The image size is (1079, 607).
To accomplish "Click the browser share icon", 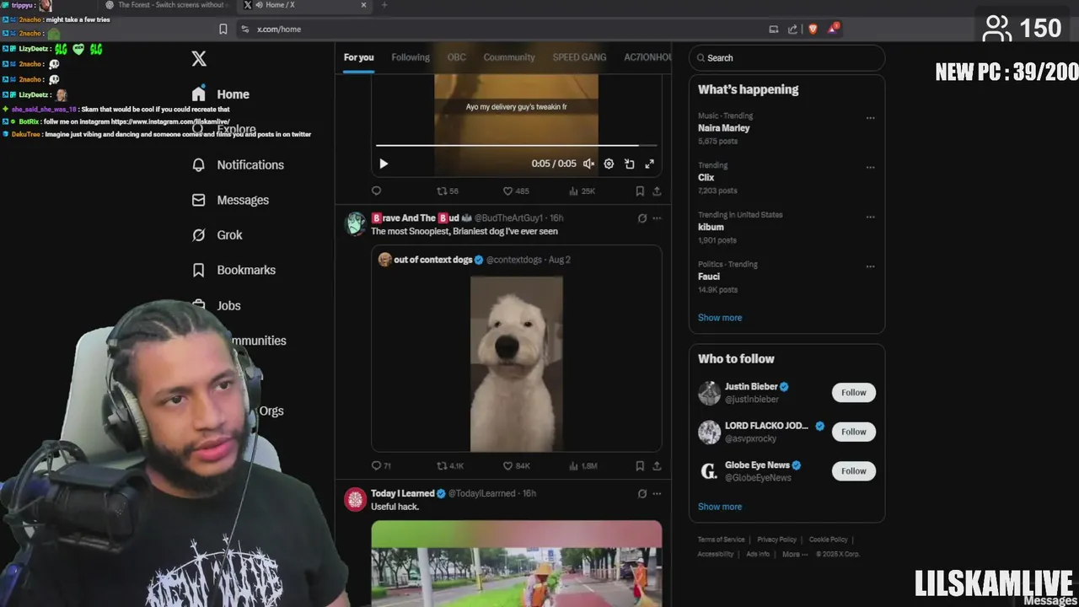I will coord(792,29).
